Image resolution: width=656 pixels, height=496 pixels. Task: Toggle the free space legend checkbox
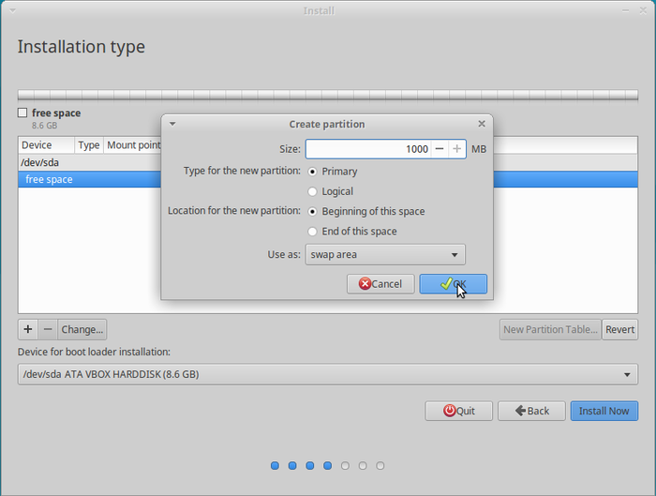click(22, 113)
